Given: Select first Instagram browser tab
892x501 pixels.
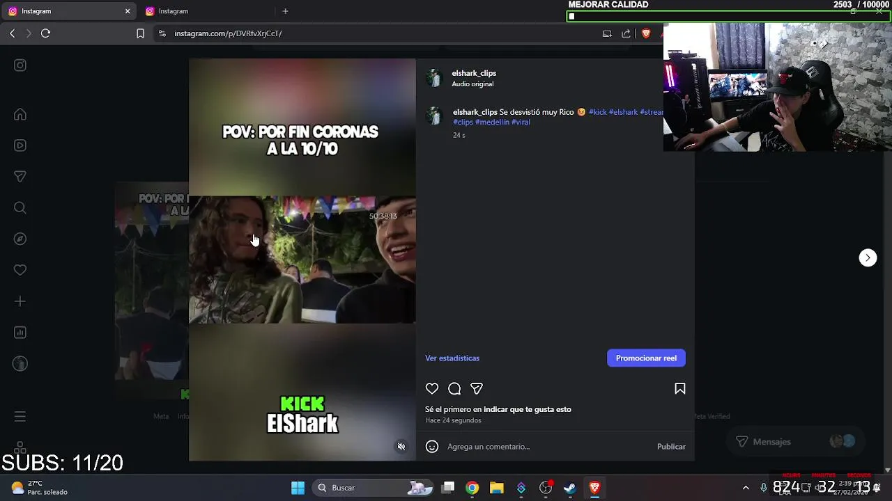Looking at the screenshot, I should click(68, 11).
